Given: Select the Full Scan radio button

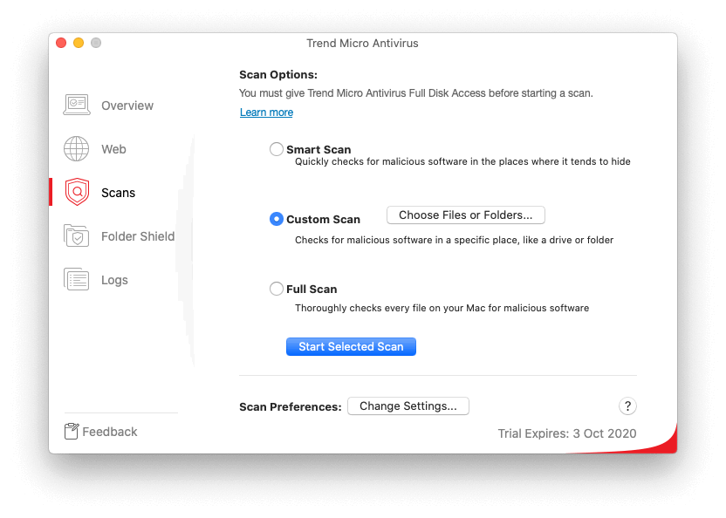Looking at the screenshot, I should tap(277, 289).
